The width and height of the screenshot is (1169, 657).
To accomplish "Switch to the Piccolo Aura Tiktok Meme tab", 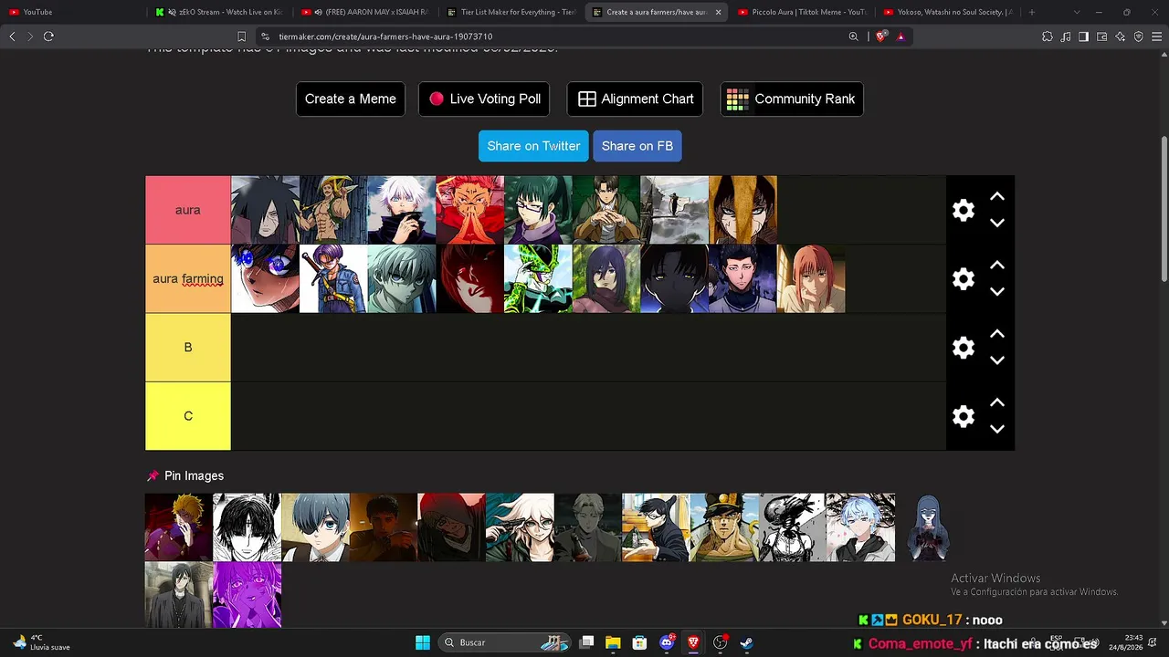I will 802,12.
